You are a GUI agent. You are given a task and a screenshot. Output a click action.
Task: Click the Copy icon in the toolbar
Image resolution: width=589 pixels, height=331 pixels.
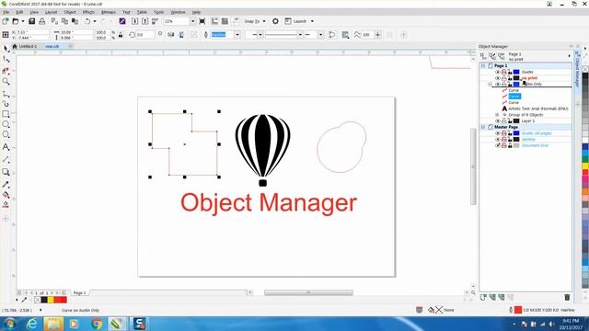64,21
